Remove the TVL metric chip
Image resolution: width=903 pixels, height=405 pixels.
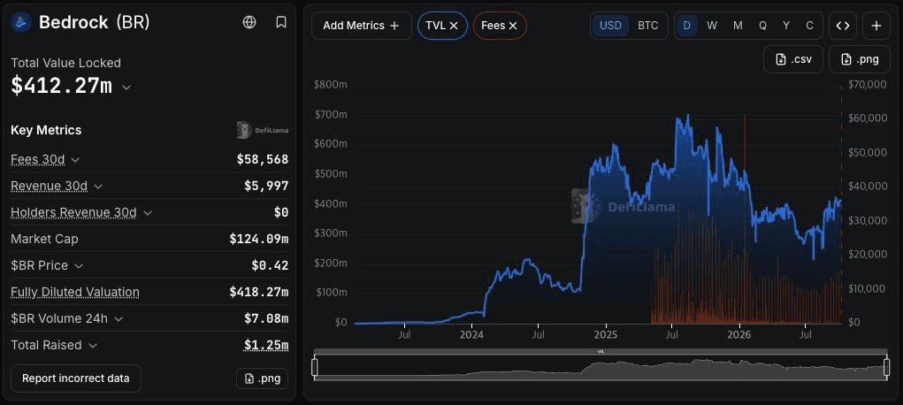pyautogui.click(x=454, y=26)
